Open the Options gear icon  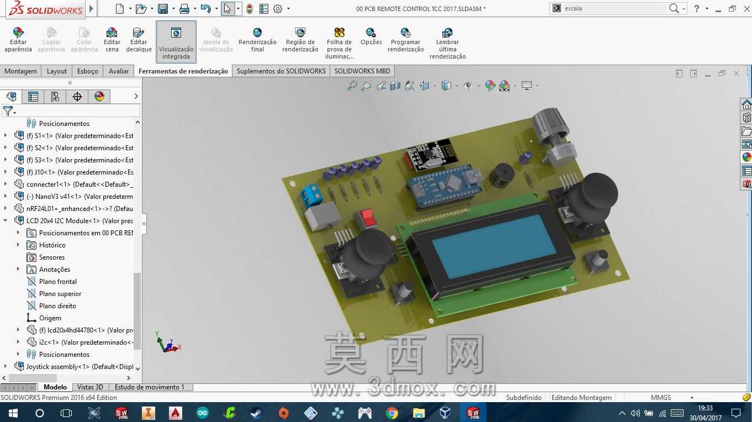(278, 8)
